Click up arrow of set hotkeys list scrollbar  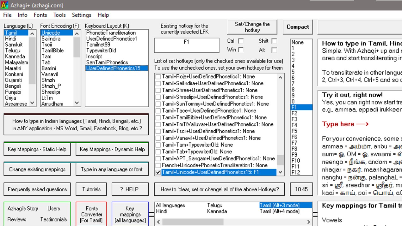tap(280, 77)
